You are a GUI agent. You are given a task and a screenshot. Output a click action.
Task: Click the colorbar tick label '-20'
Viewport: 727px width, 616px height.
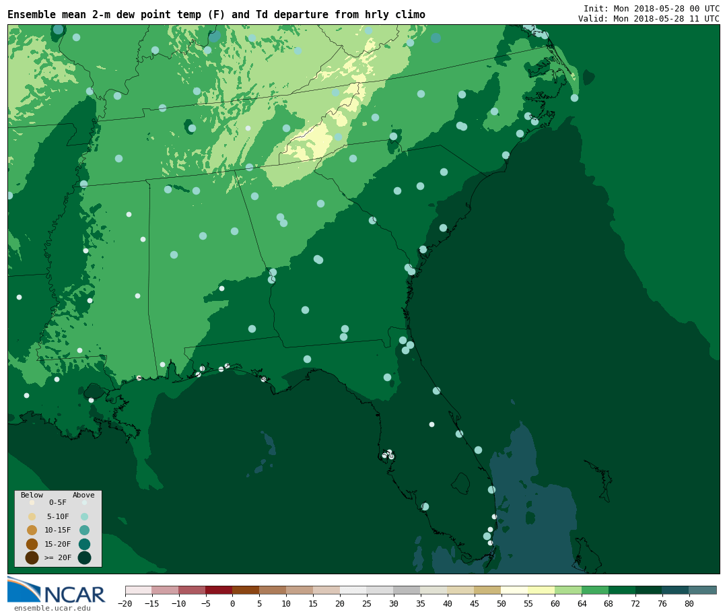click(125, 604)
